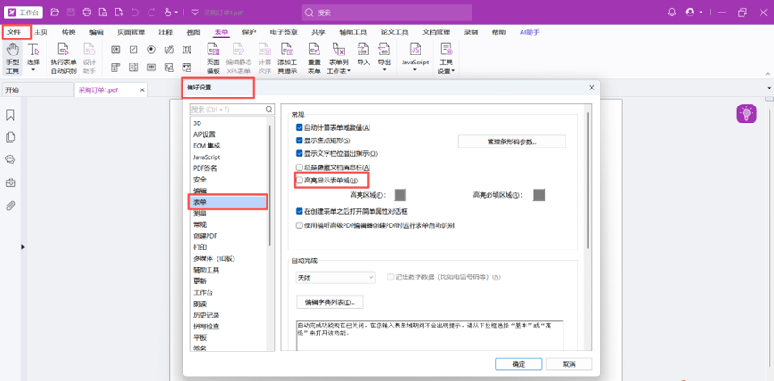774x381 pixels.
Task: Click the purple lightbulb assistant icon
Action: coord(746,114)
